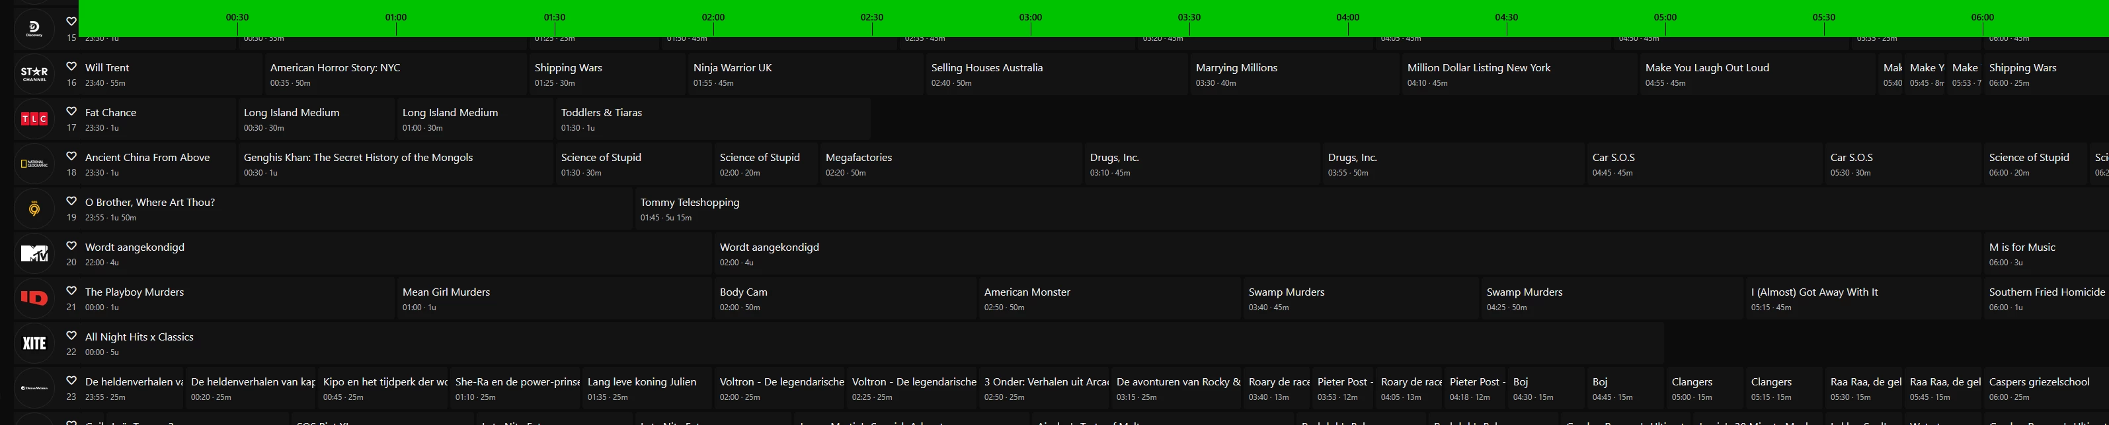Screen dimensions: 2109x425
Task: Favorite channel 23 heart icon
Action: point(71,381)
